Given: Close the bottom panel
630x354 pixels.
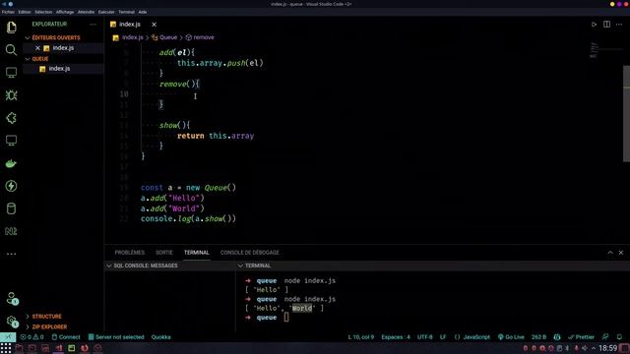Looking at the screenshot, I should (621, 253).
